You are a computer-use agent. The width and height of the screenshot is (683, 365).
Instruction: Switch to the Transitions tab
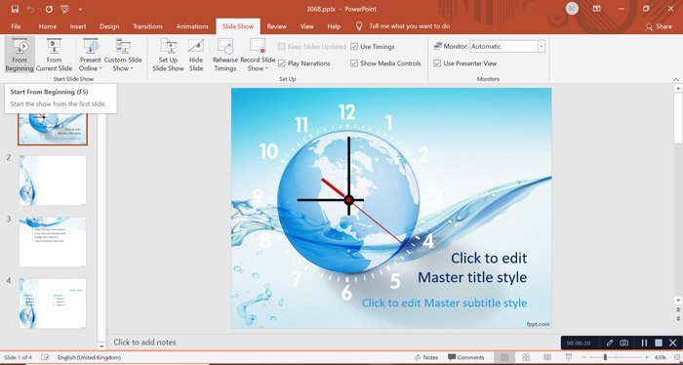[x=147, y=26]
